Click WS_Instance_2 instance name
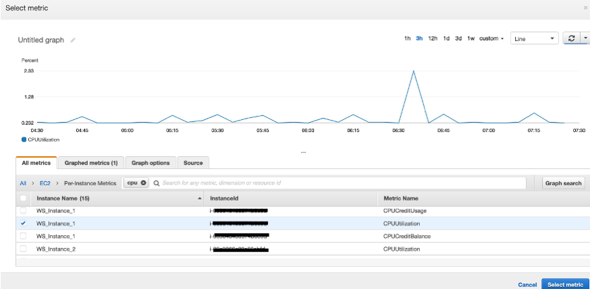 55,249
